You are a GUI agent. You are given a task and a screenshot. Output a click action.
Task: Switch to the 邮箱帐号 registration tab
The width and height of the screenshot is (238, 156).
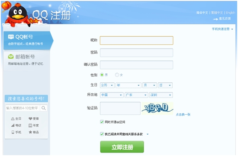pos(26,61)
